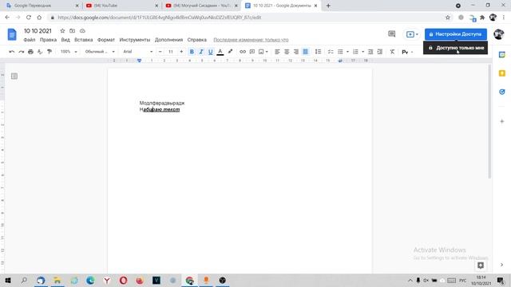511x287 pixels.
Task: Undo the last action in toolbar
Action: pyautogui.click(x=12, y=52)
